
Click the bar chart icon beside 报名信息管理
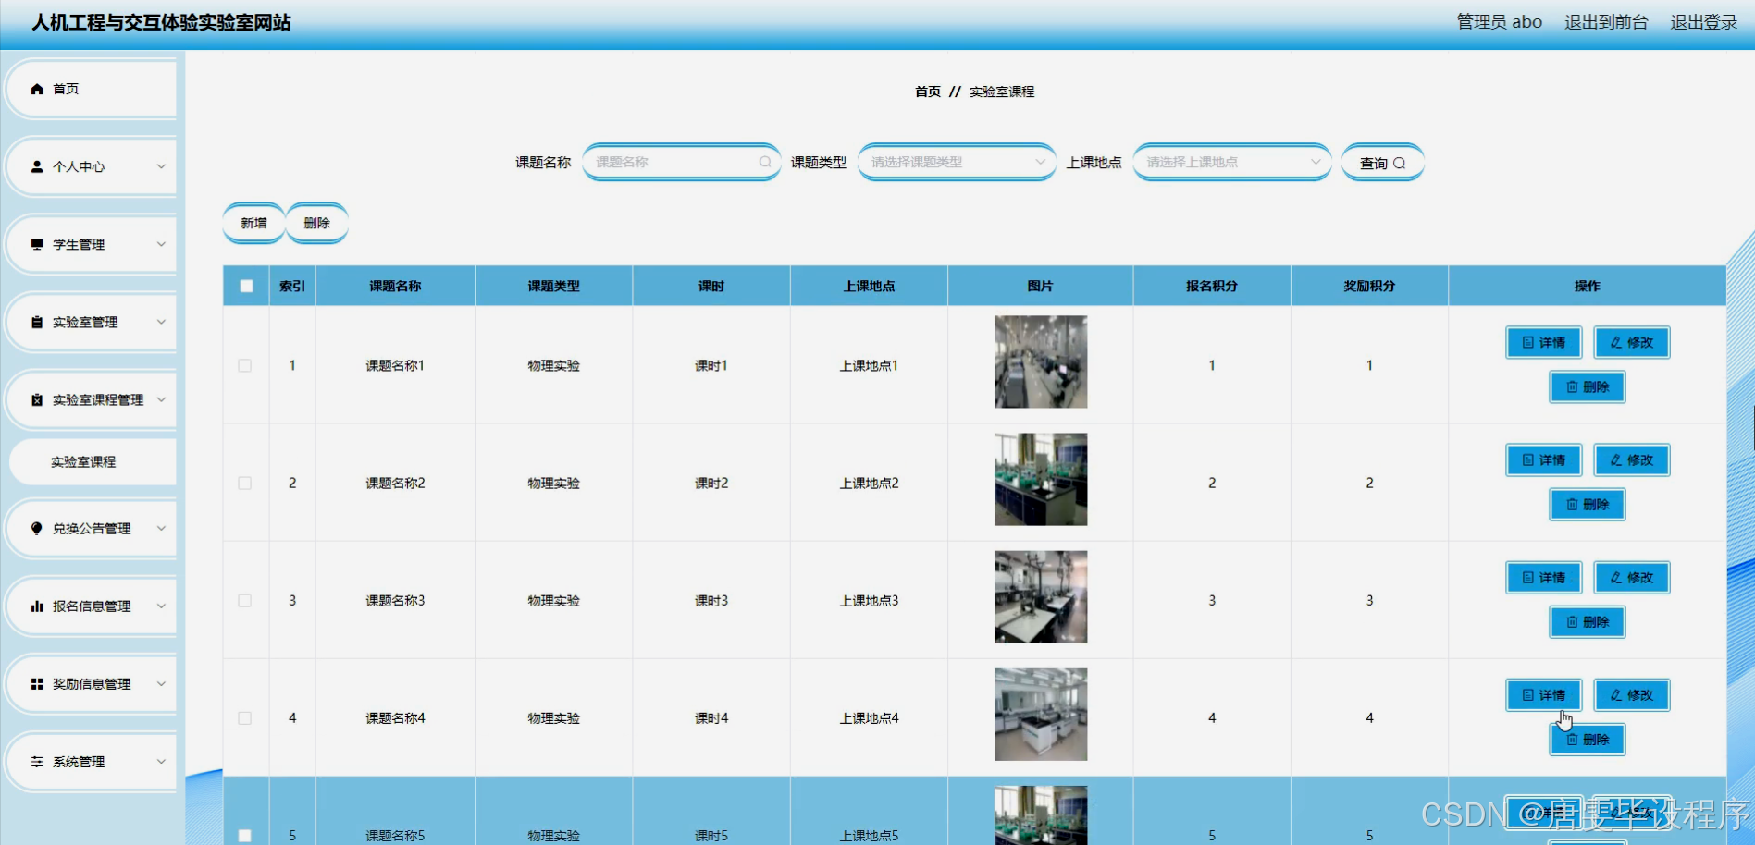click(x=37, y=606)
